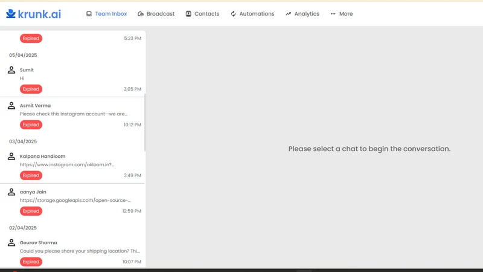Viewport: 483px width, 272px height.
Task: Click Expired badge in Gourav Sharma row
Action: coord(31,262)
